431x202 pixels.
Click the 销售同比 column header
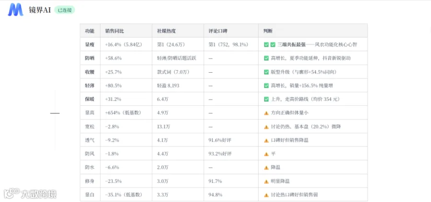point(114,31)
